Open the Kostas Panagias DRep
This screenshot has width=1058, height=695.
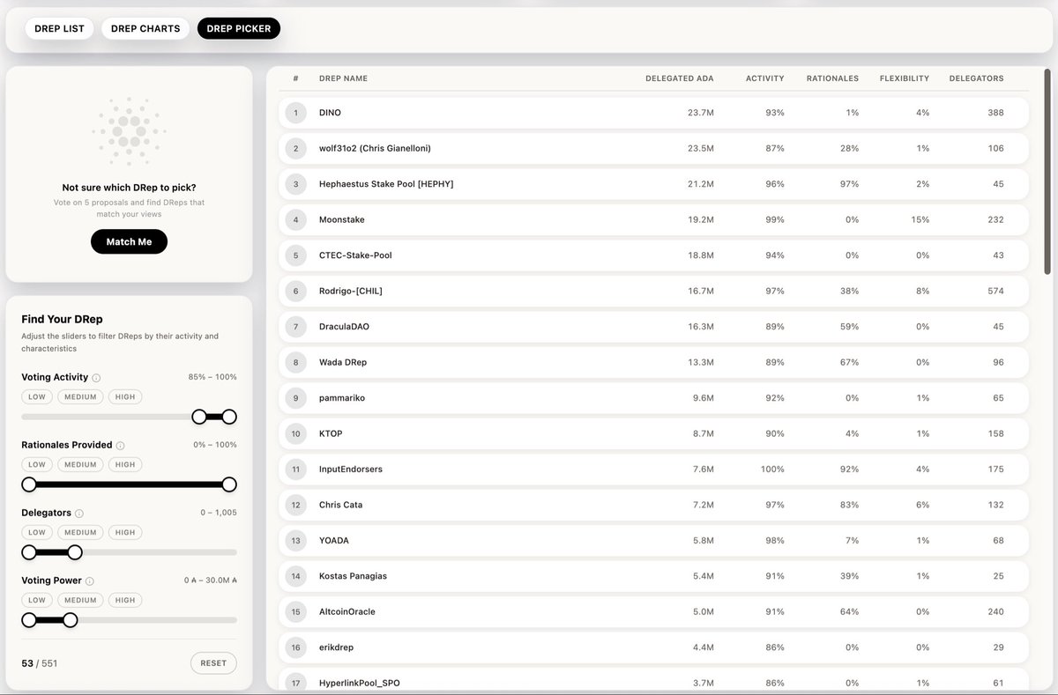pos(654,576)
